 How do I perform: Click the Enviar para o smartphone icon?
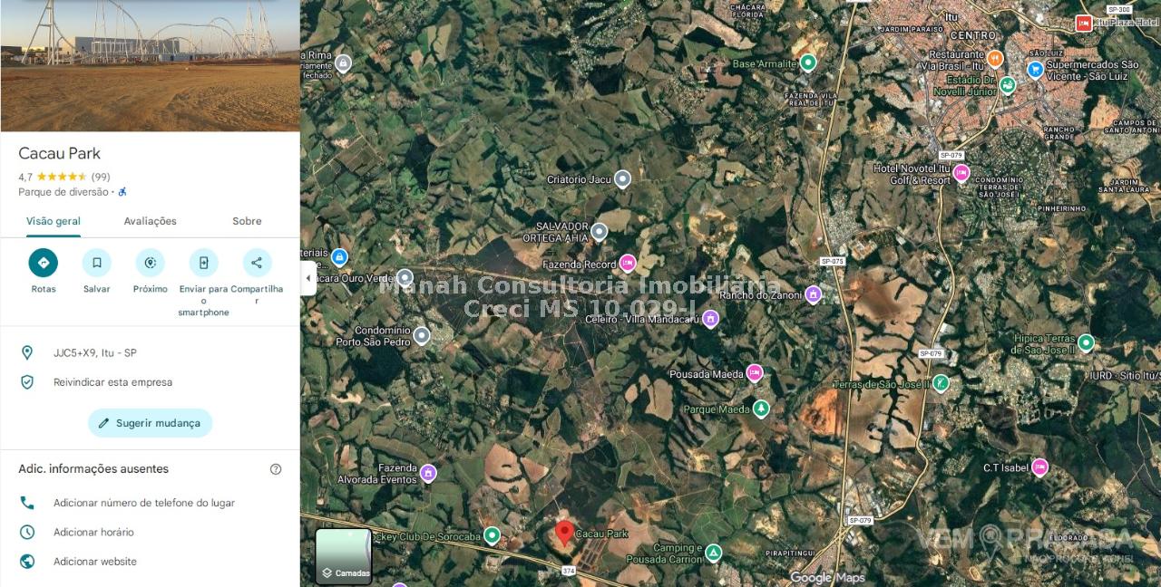coord(203,263)
